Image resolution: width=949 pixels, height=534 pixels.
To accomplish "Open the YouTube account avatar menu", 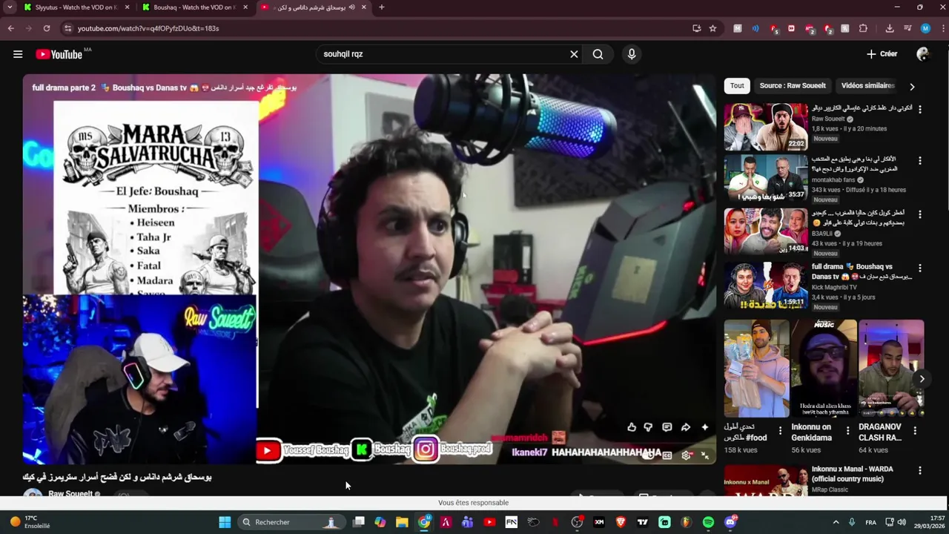I will click(923, 54).
